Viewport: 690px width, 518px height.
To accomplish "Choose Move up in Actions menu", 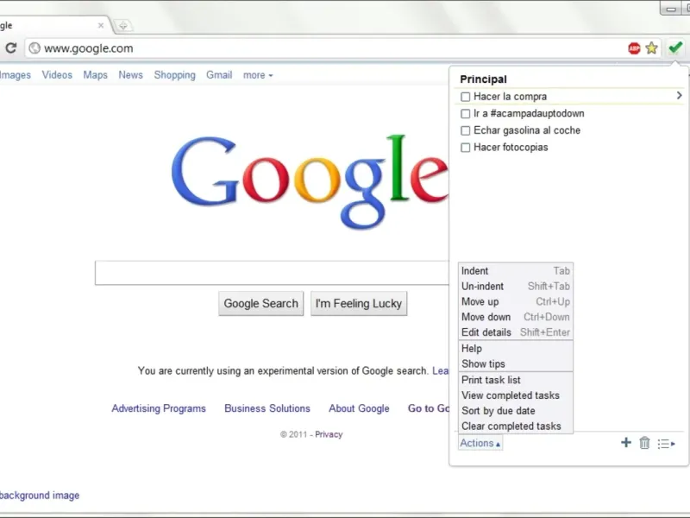I will (x=515, y=301).
